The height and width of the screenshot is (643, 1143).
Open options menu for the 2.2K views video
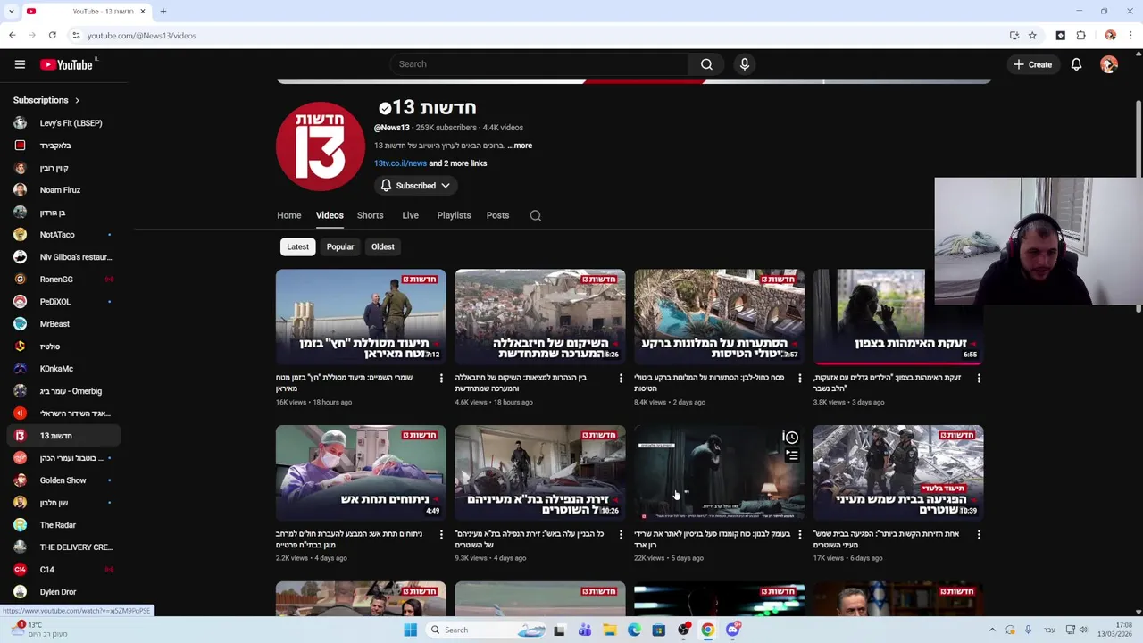(441, 534)
